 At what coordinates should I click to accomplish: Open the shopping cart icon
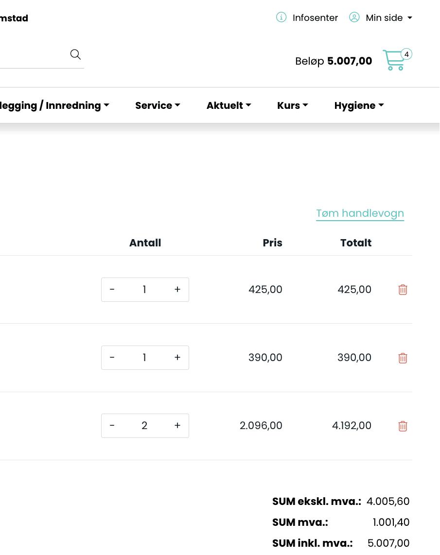coord(394,61)
